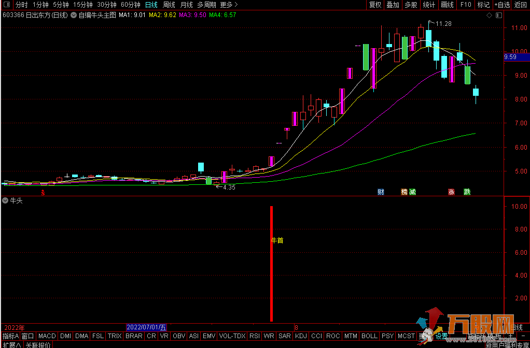Toggle 复权 price adjustment
The height and width of the screenshot is (348, 530).
[x=375, y=5]
